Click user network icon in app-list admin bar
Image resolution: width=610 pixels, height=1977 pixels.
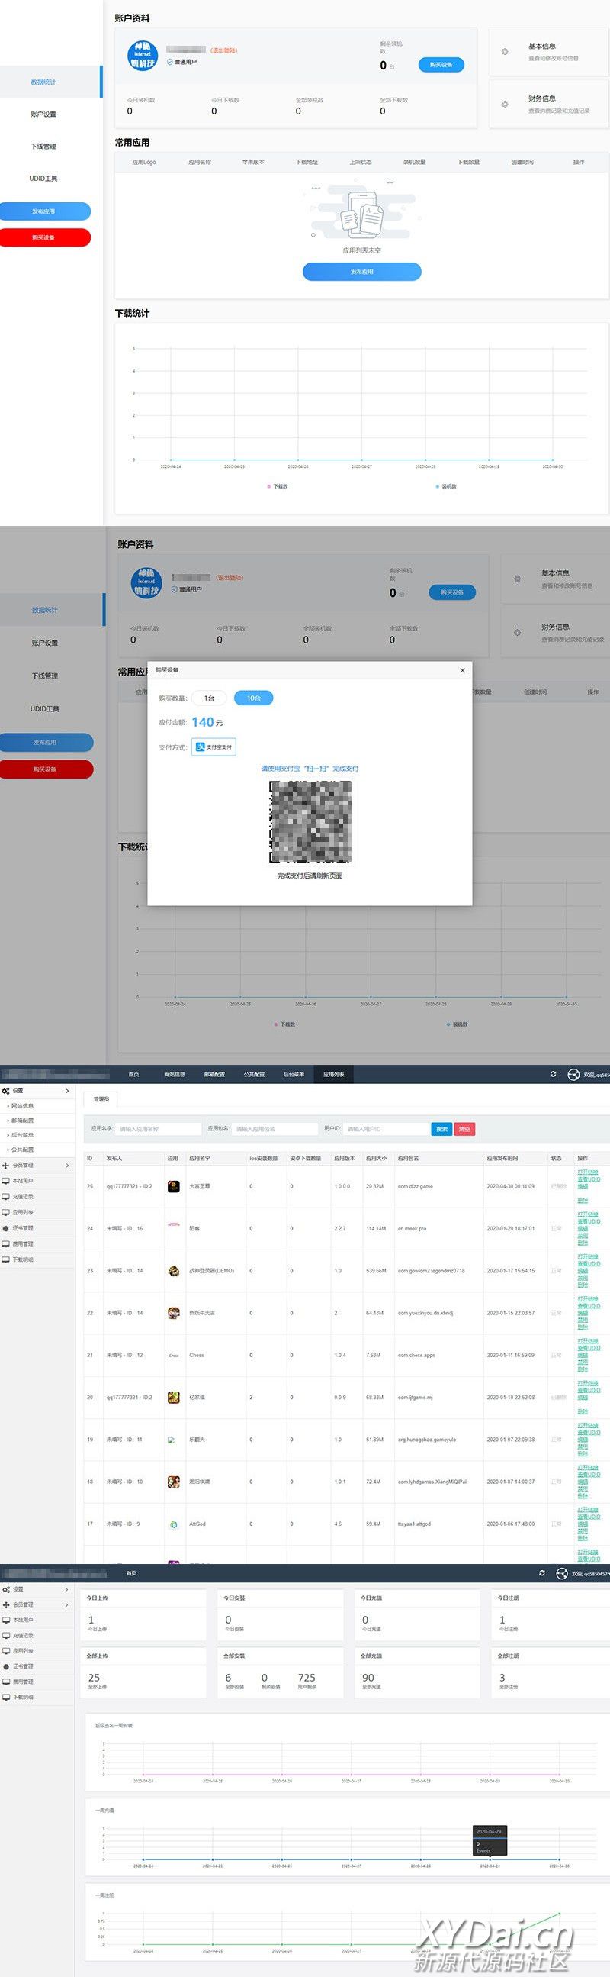573,1075
